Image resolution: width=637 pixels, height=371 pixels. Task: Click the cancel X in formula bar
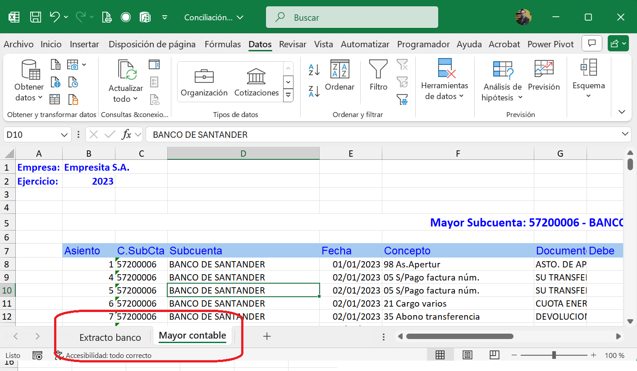point(94,134)
